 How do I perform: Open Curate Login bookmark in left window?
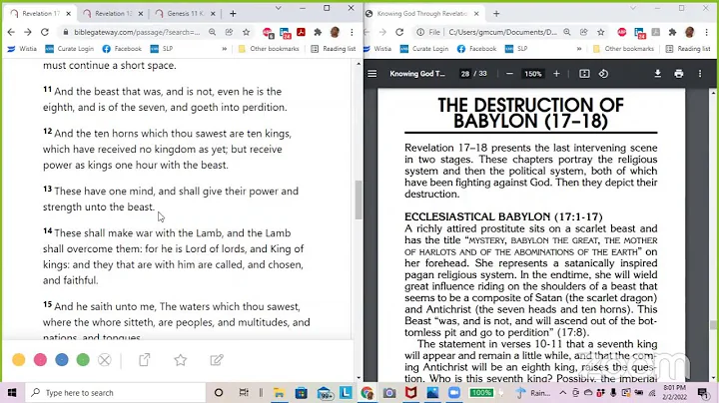(x=69, y=49)
